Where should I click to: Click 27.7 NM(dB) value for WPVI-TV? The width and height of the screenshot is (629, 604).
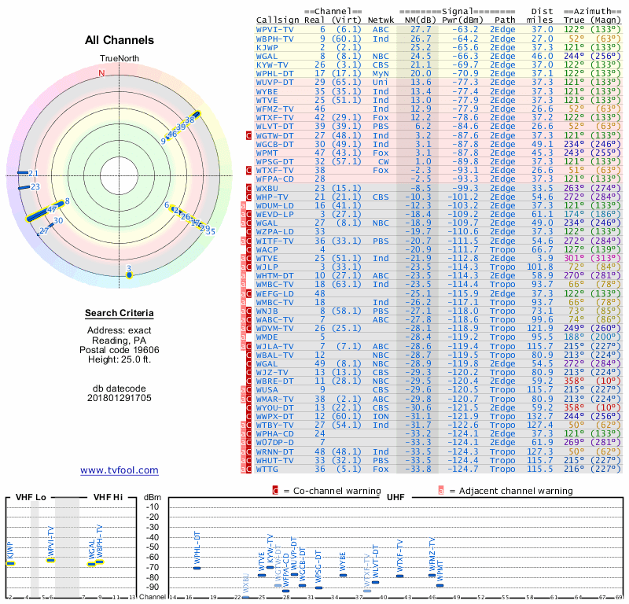pos(421,30)
